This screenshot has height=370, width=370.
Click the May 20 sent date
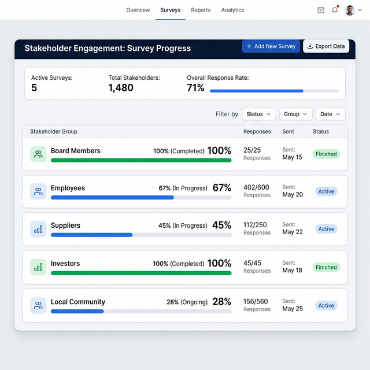(293, 194)
